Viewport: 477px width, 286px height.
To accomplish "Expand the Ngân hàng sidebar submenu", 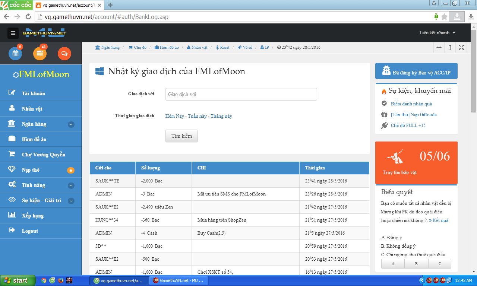I will pos(71,124).
